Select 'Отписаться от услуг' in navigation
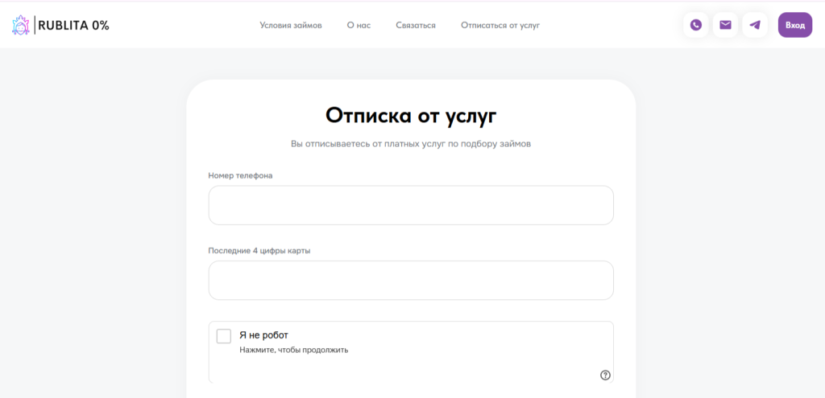This screenshot has height=398, width=825. [500, 25]
